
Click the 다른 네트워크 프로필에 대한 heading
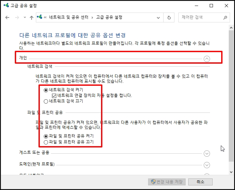tap(72, 35)
